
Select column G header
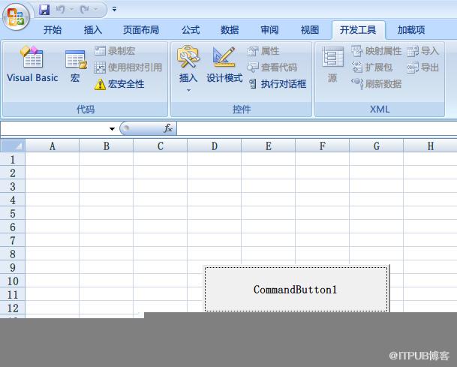(x=376, y=146)
